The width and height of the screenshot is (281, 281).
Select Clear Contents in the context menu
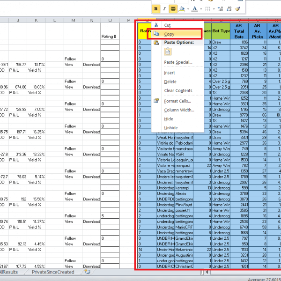point(177,90)
